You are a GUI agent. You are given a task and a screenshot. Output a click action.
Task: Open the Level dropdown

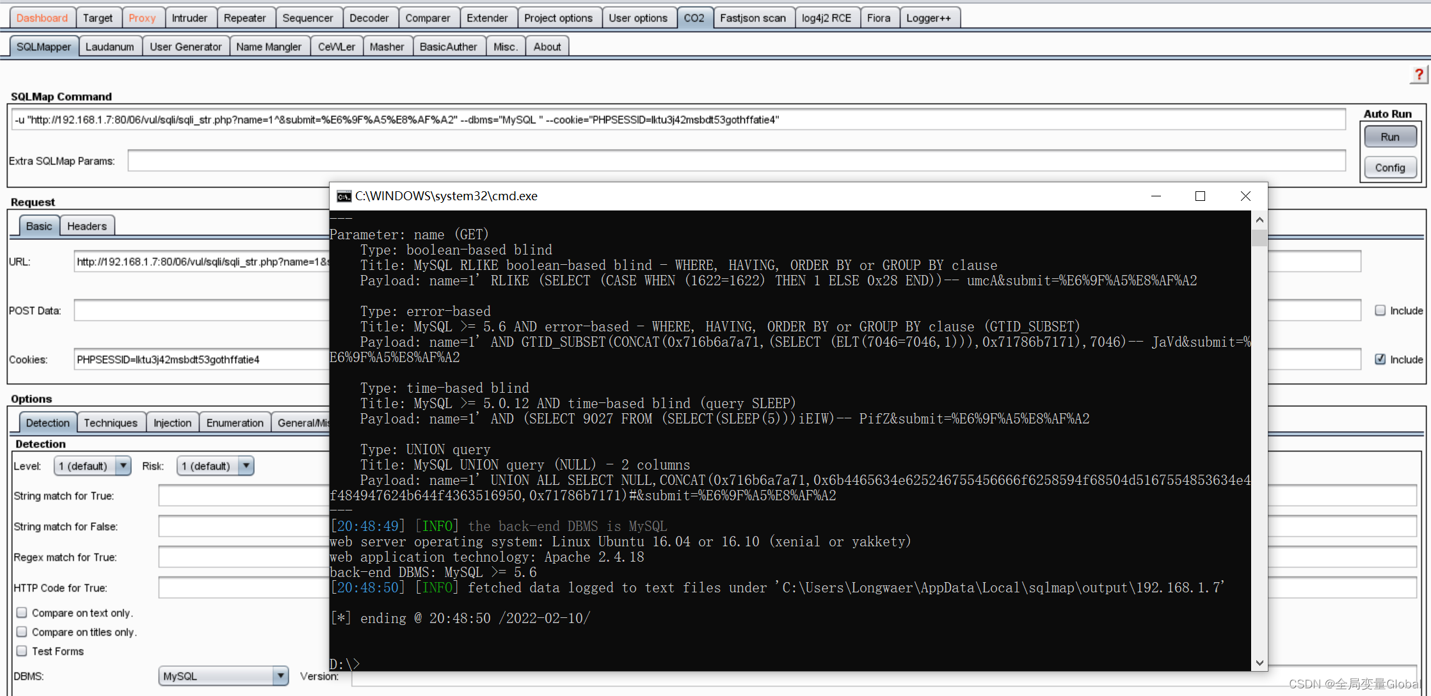click(93, 466)
